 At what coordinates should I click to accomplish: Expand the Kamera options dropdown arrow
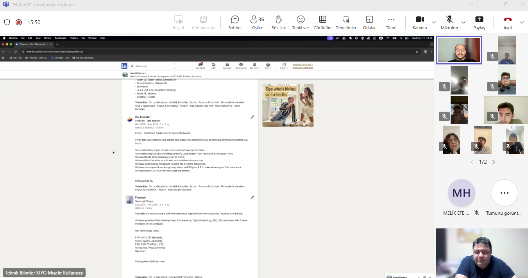434,22
